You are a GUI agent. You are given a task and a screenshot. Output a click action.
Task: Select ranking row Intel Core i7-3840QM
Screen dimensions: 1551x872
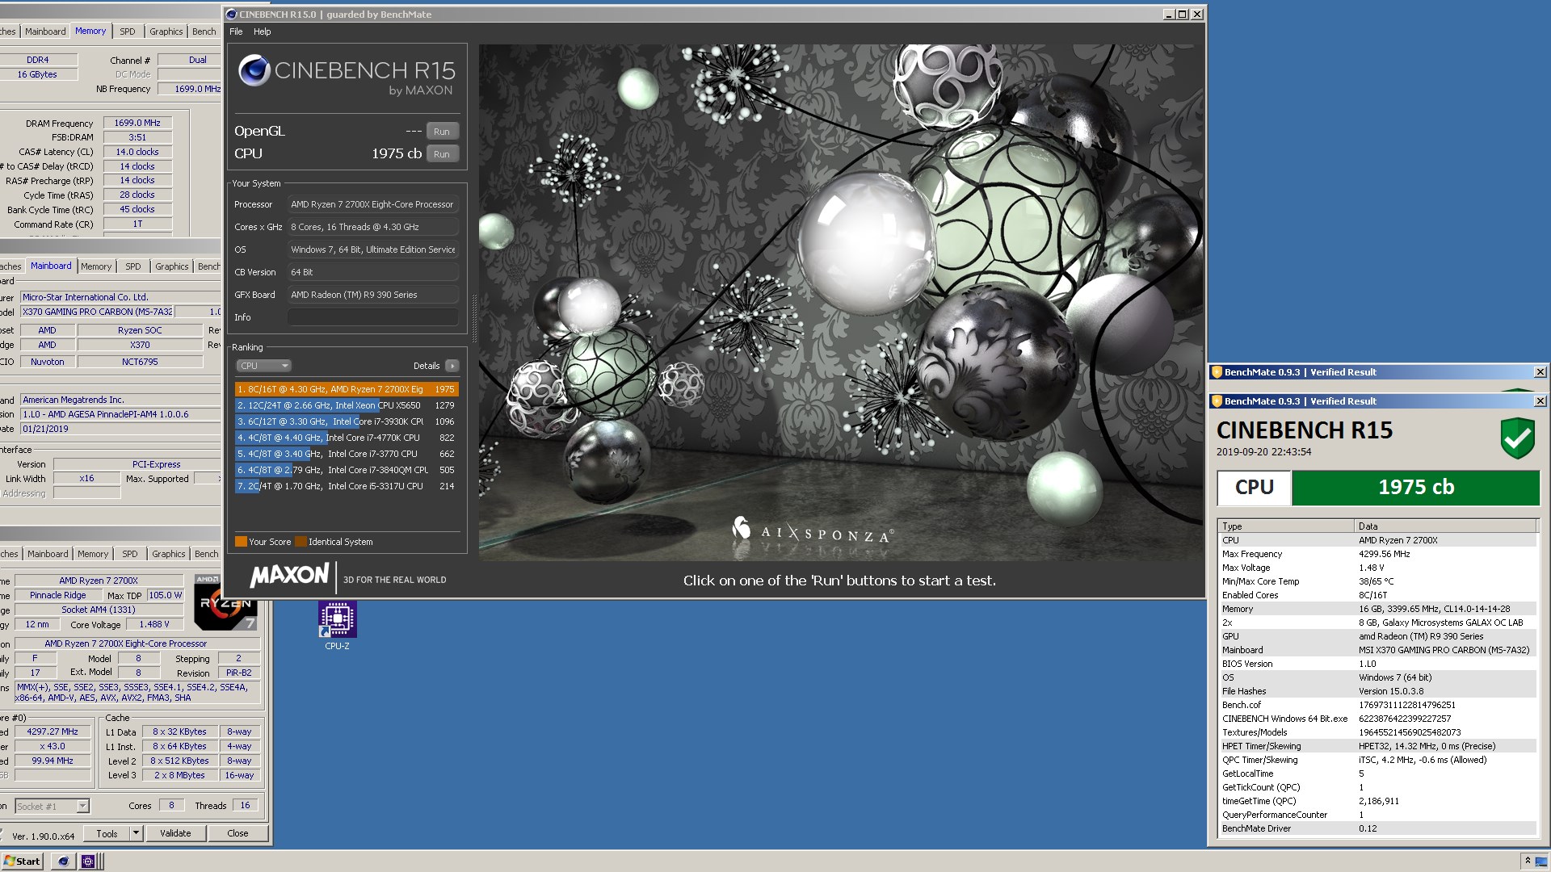click(347, 470)
